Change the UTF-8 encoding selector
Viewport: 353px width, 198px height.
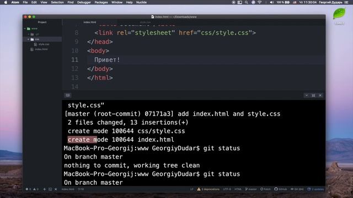pyautogui.click(x=227, y=189)
